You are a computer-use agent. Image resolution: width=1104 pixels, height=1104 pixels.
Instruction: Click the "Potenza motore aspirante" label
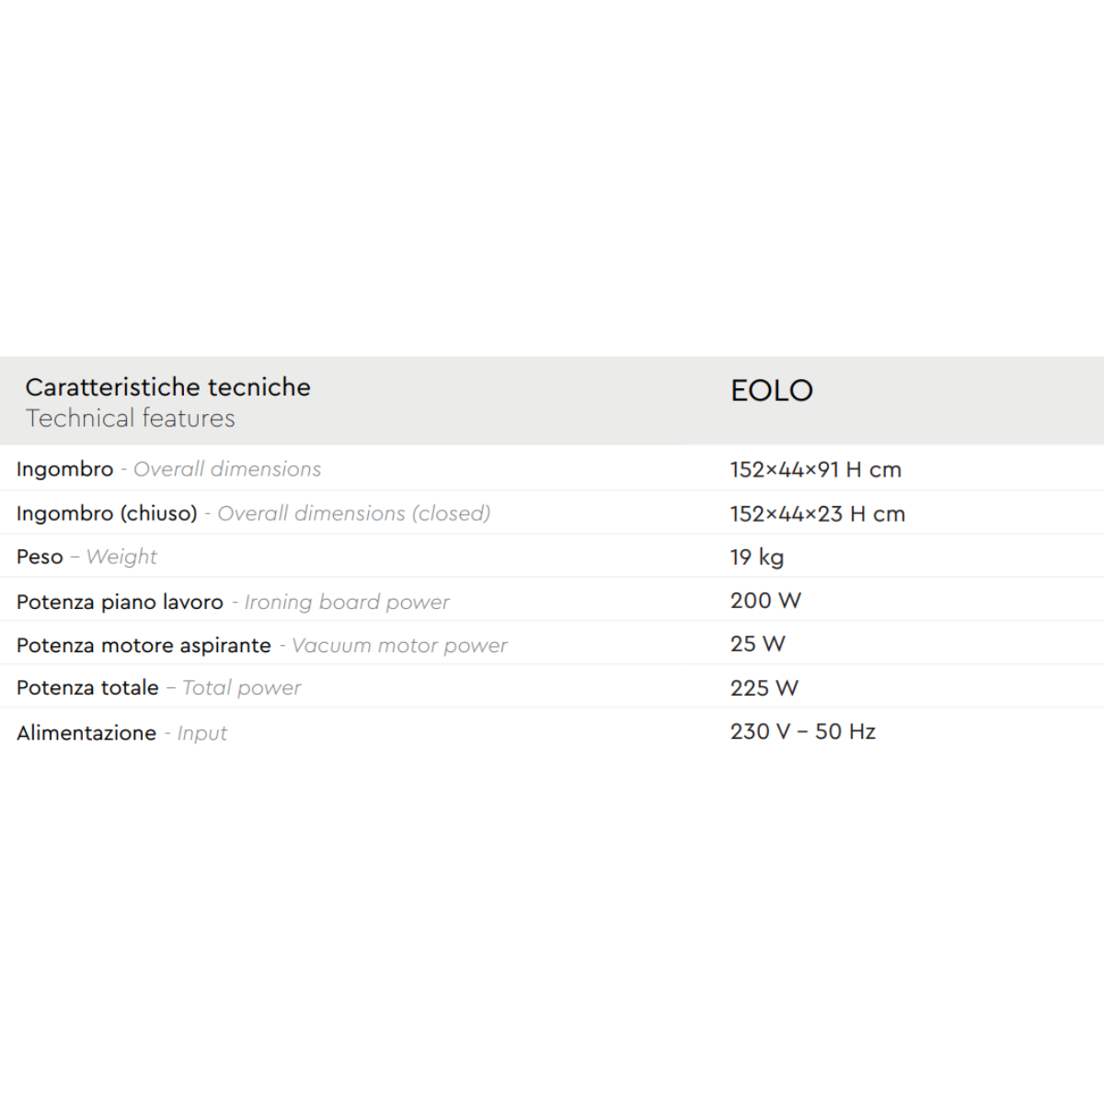pos(144,646)
